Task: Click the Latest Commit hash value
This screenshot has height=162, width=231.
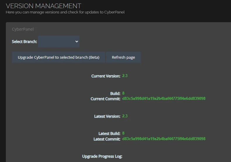Action: click(x=164, y=139)
